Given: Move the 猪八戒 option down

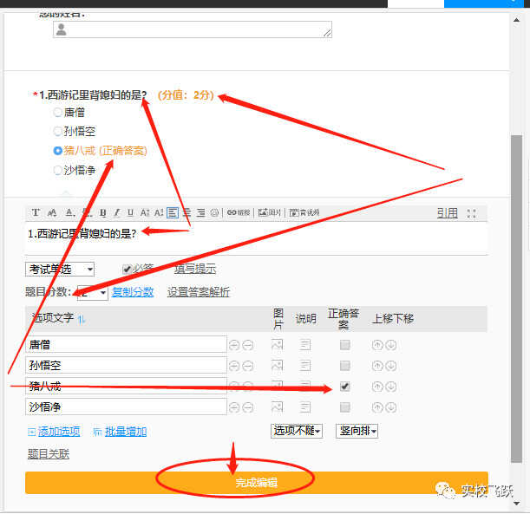Looking at the screenshot, I should [391, 387].
